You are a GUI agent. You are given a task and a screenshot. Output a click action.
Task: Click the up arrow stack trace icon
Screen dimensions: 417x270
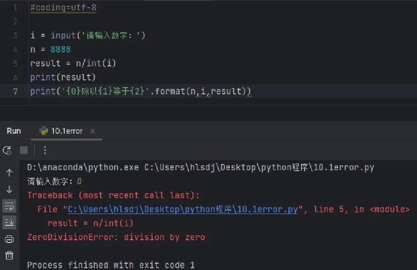(x=9, y=173)
